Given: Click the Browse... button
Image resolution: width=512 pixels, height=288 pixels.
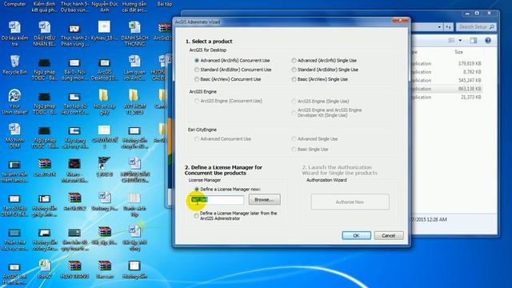Looking at the screenshot, I should tap(264, 199).
